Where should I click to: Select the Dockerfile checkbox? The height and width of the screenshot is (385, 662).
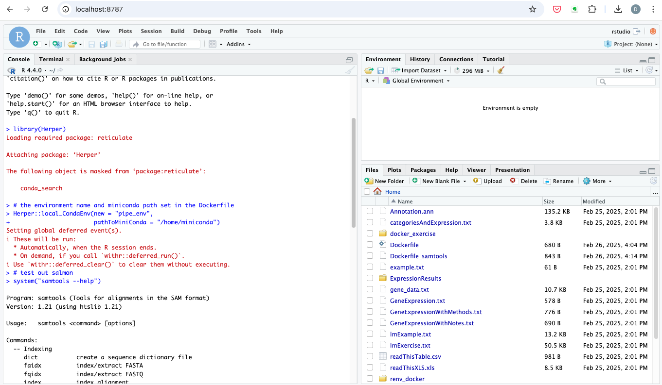(370, 245)
